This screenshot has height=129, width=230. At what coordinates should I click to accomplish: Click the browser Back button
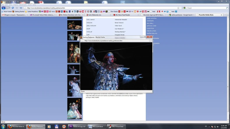pos(4,8)
